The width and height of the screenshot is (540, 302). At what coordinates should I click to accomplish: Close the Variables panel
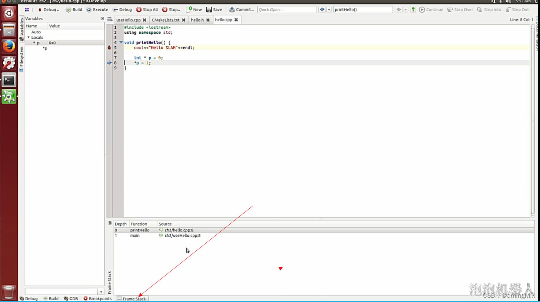[x=102, y=18]
